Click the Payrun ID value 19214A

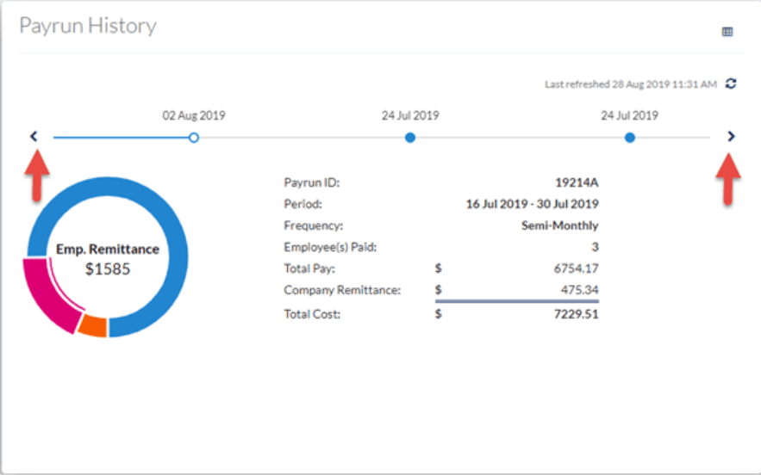point(577,182)
